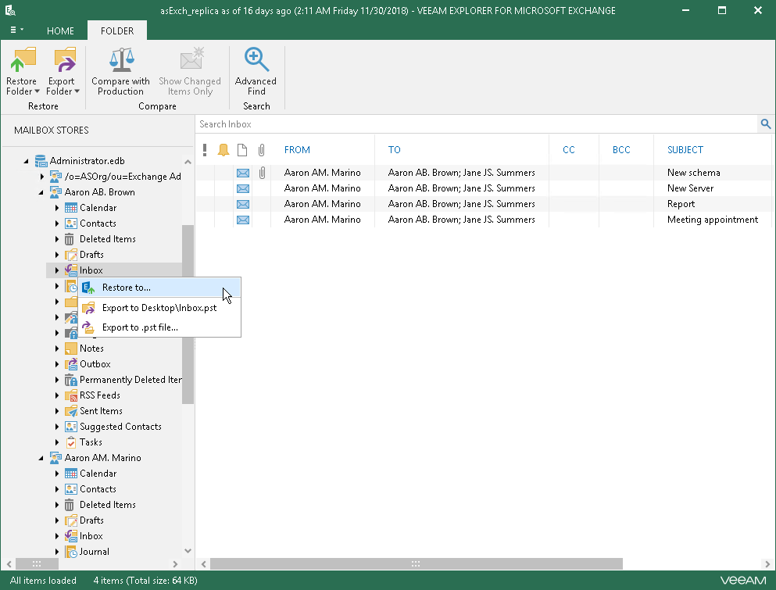Screen dimensions: 776x590
Task: Click in the Search Inbox field
Action: (x=476, y=124)
